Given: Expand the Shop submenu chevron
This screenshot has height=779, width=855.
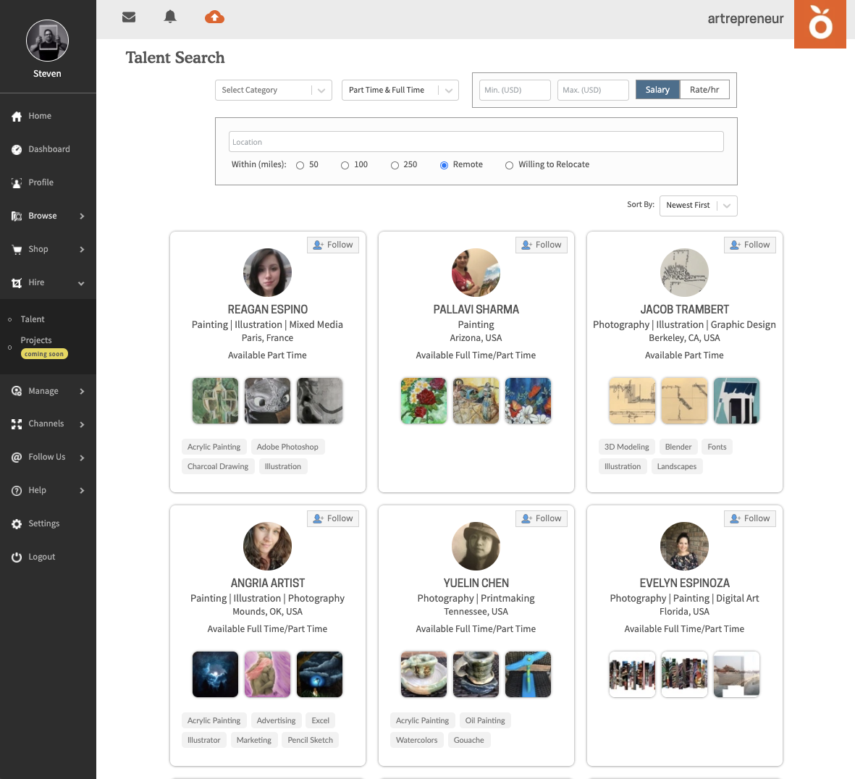Looking at the screenshot, I should [82, 250].
